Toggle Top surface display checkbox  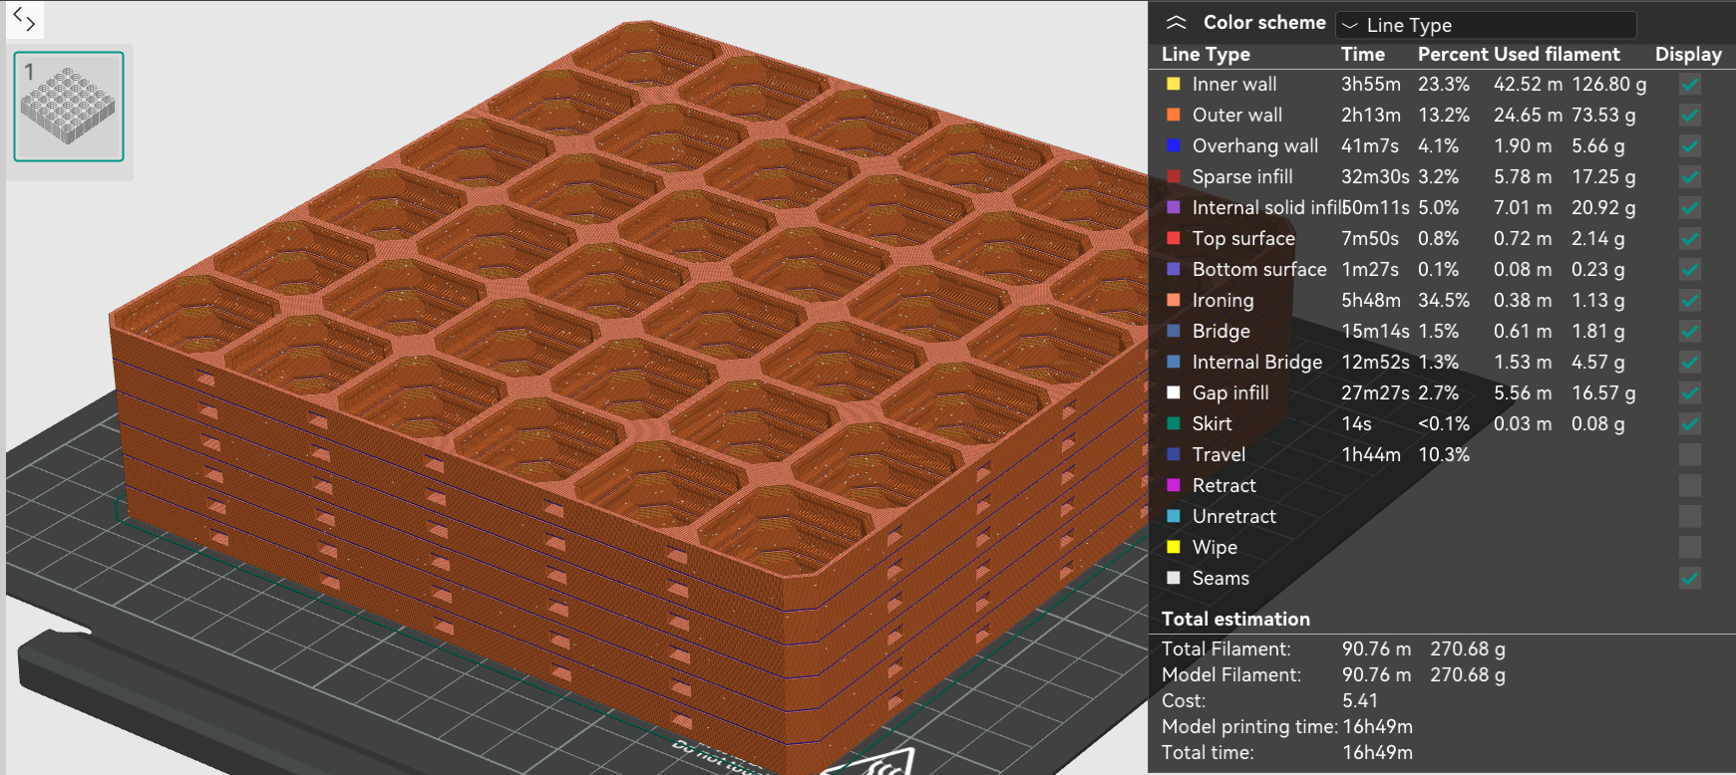click(1689, 239)
